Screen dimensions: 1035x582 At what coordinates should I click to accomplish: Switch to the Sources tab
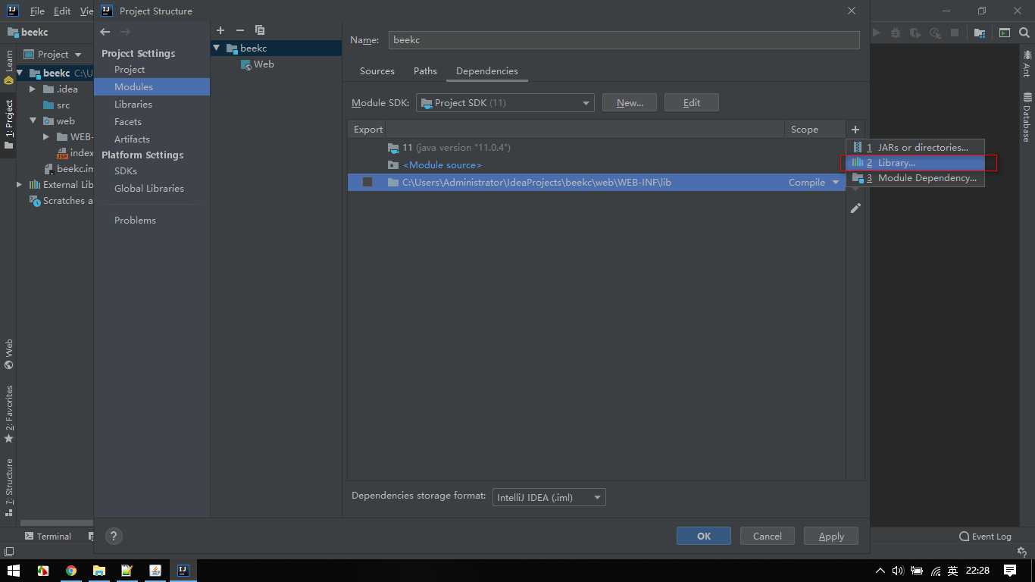(377, 70)
